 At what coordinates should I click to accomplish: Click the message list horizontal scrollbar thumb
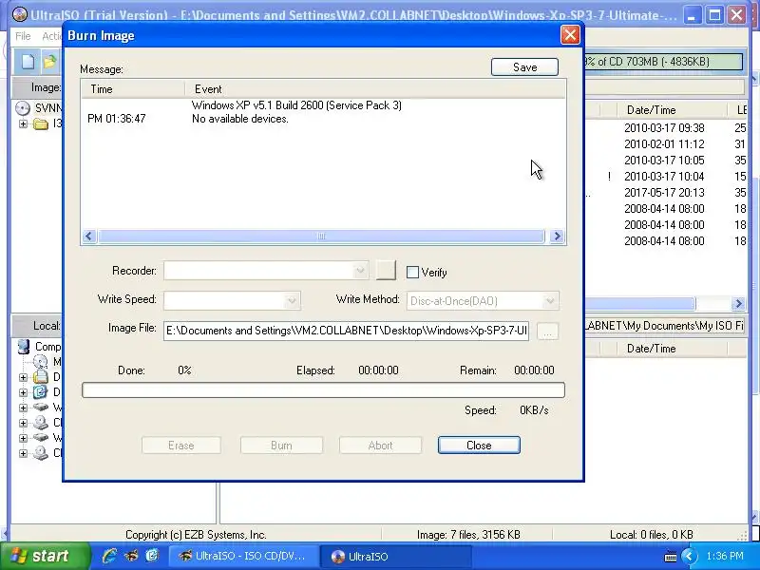pyautogui.click(x=321, y=236)
